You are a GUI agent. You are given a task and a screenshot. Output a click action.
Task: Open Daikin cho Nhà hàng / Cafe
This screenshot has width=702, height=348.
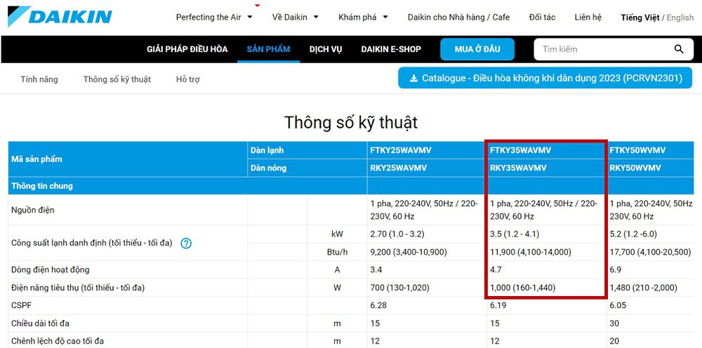tap(458, 18)
